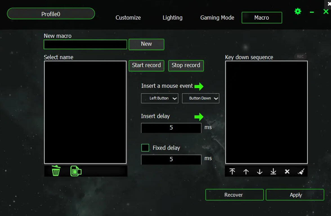Screen dimensions: 331x216
Task: Expand the Left Button dropdown
Action: click(160, 98)
